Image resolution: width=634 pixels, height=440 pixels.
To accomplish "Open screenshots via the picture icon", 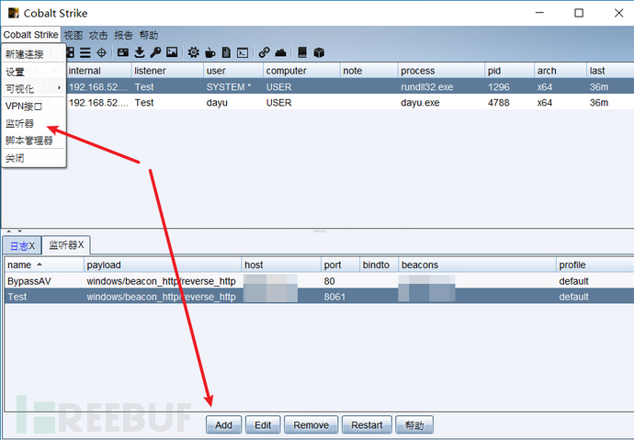I will coord(171,52).
